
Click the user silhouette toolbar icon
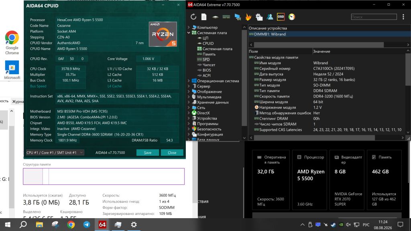(x=270, y=17)
